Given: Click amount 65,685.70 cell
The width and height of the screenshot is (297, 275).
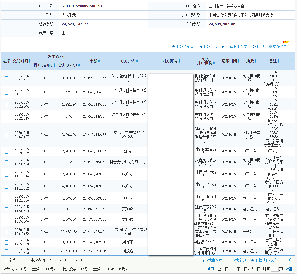Looking at the screenshot, I should click(x=69, y=232).
